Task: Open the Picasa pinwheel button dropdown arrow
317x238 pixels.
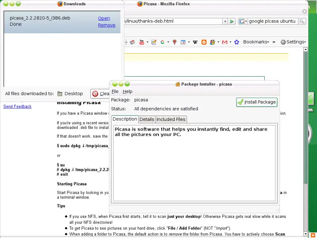Action: (x=168, y=42)
